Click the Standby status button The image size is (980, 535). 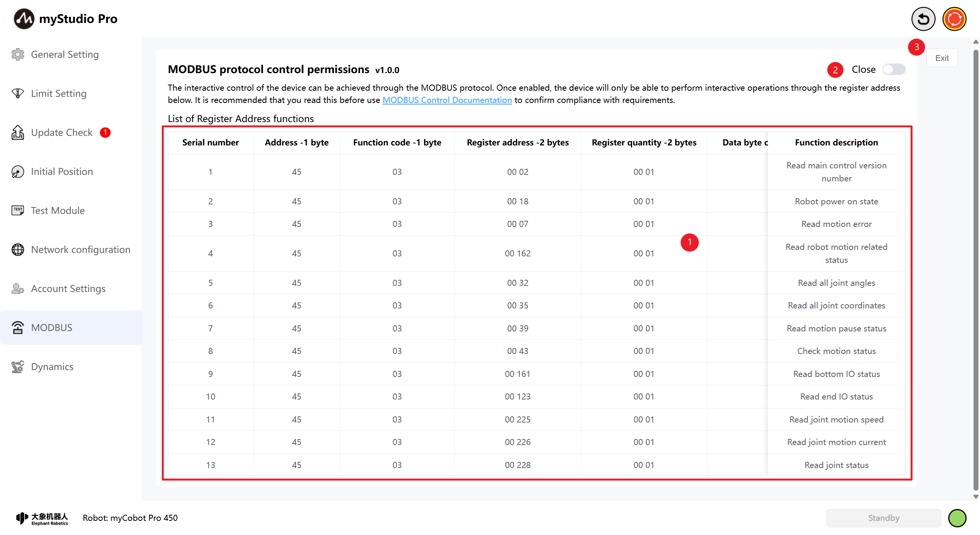pos(884,518)
